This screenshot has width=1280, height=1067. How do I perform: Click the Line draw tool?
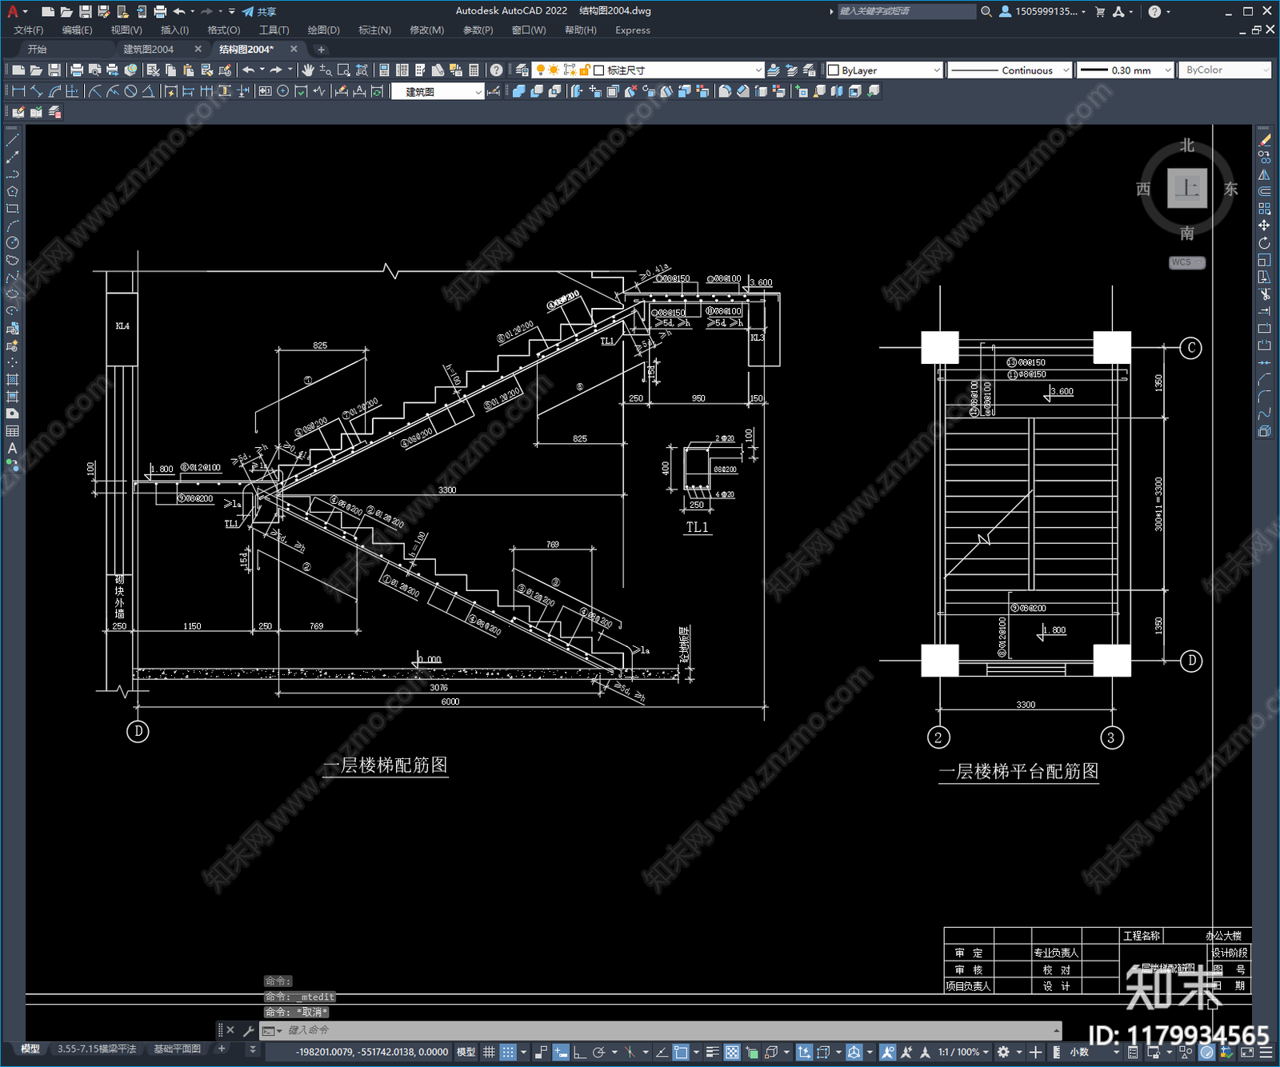(x=12, y=140)
